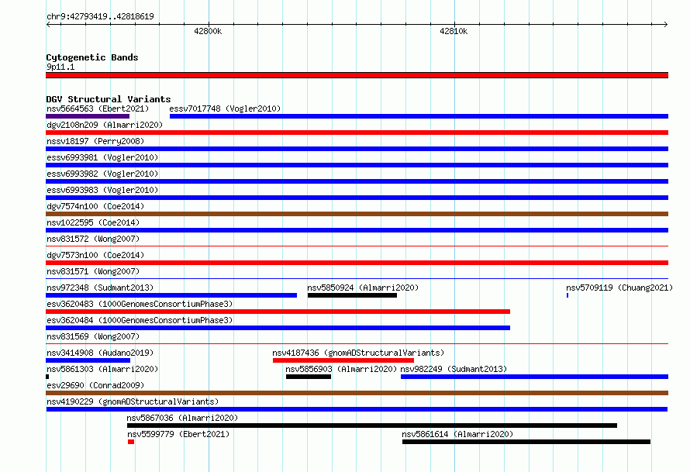Select nsv5861614 (Almarri2020) label
This screenshot has height=472, width=690.
(x=457, y=434)
